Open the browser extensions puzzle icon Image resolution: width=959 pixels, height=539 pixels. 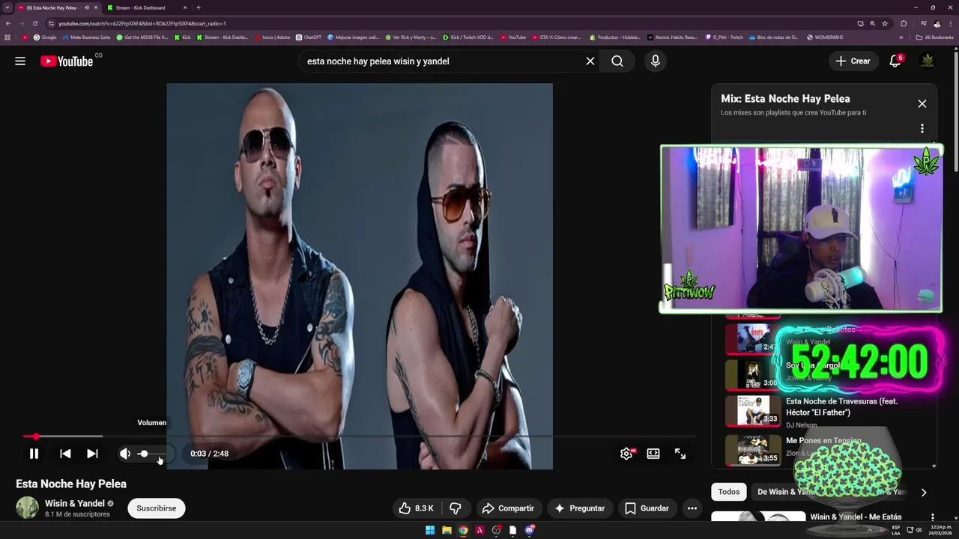[x=904, y=23]
